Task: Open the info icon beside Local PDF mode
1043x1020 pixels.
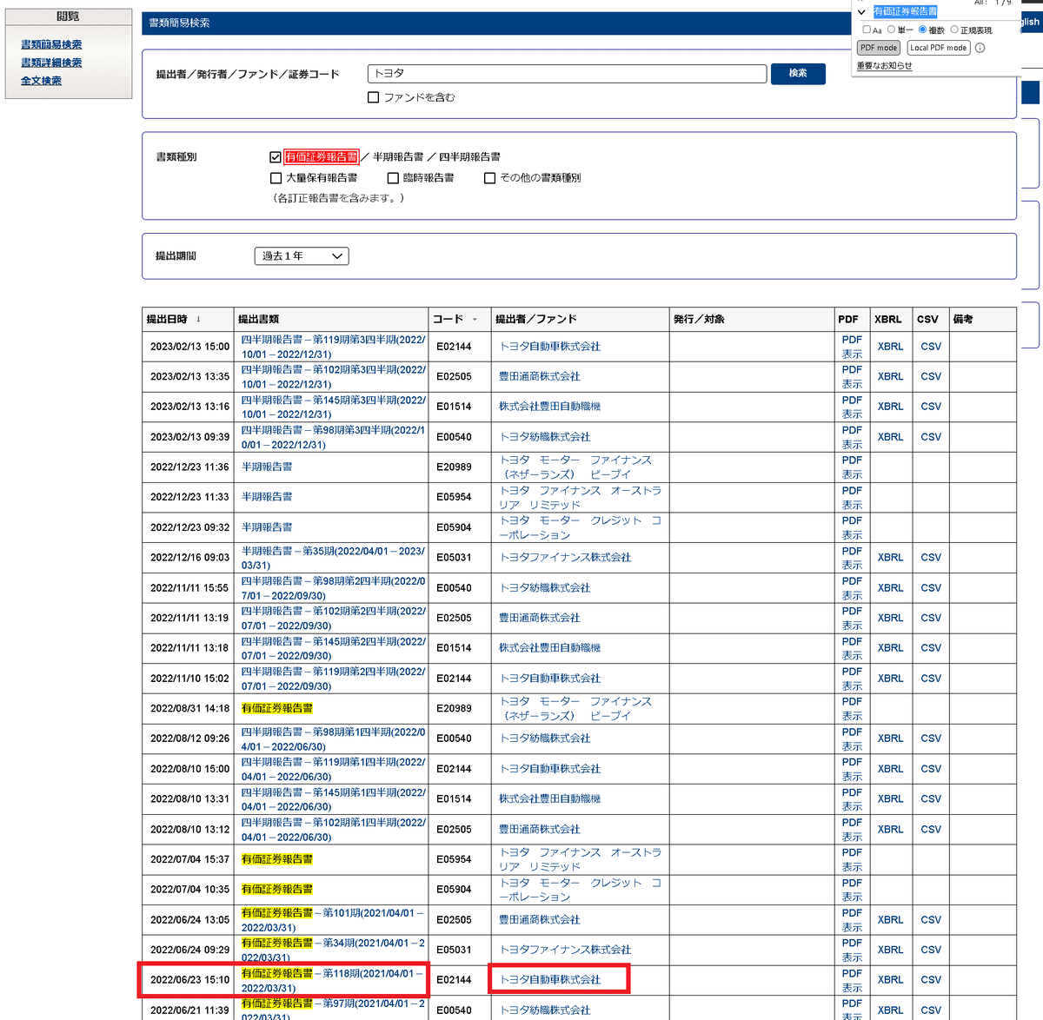Action: (x=980, y=48)
